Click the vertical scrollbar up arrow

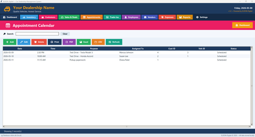pos(252,47)
